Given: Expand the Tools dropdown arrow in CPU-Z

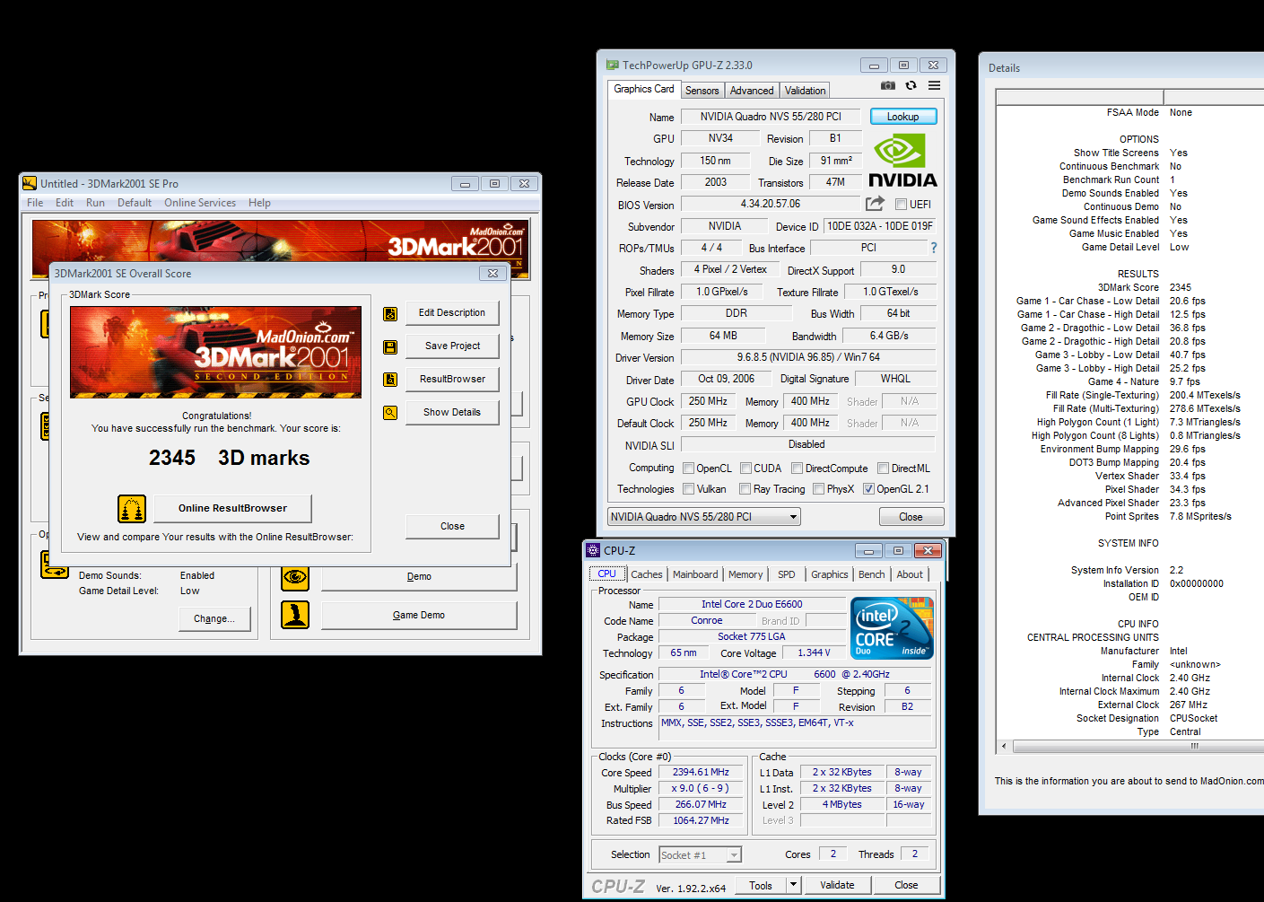Looking at the screenshot, I should pyautogui.click(x=793, y=885).
